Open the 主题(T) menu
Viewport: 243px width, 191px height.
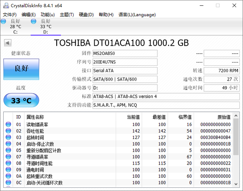[67, 15]
